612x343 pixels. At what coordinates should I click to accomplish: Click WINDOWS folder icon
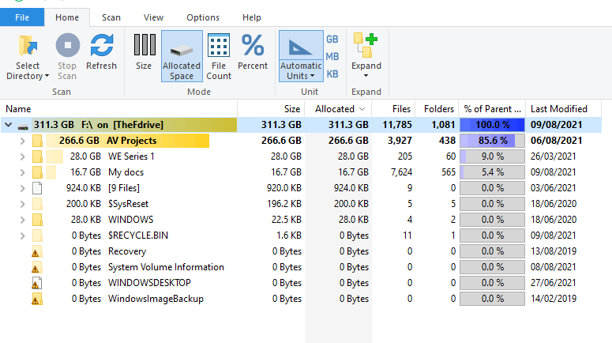(x=37, y=220)
